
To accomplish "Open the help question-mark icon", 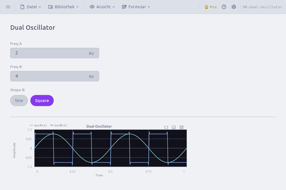I will tap(224, 7).
